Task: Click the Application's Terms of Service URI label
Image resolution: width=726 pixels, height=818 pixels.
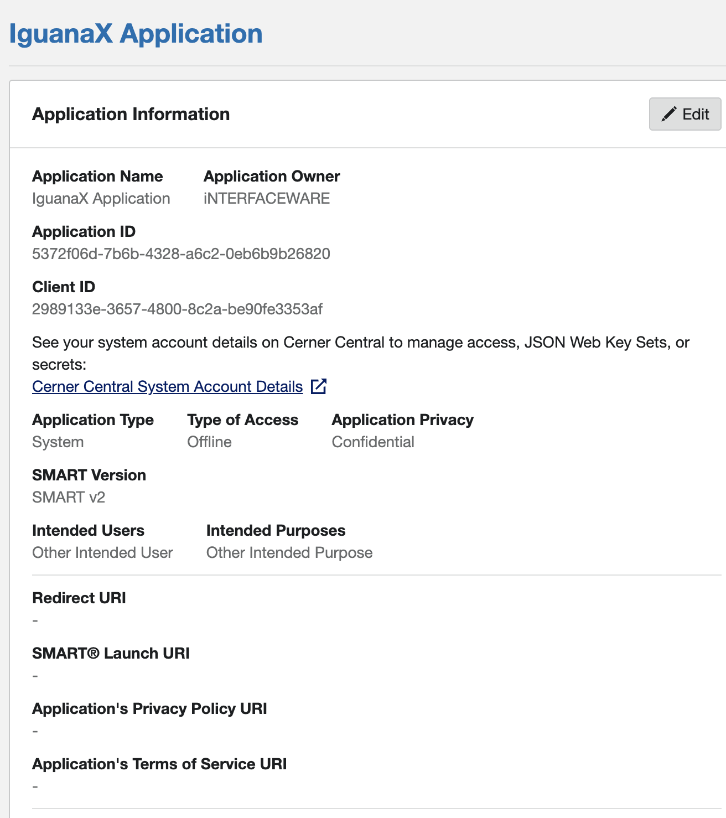Action: pyautogui.click(x=159, y=764)
